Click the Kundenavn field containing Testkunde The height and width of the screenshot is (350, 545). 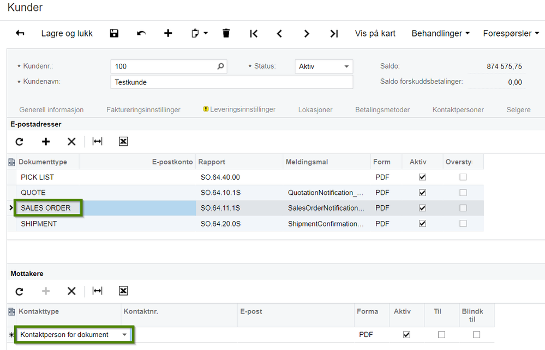231,82
